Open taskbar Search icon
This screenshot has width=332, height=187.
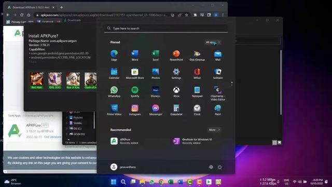coord(123,182)
